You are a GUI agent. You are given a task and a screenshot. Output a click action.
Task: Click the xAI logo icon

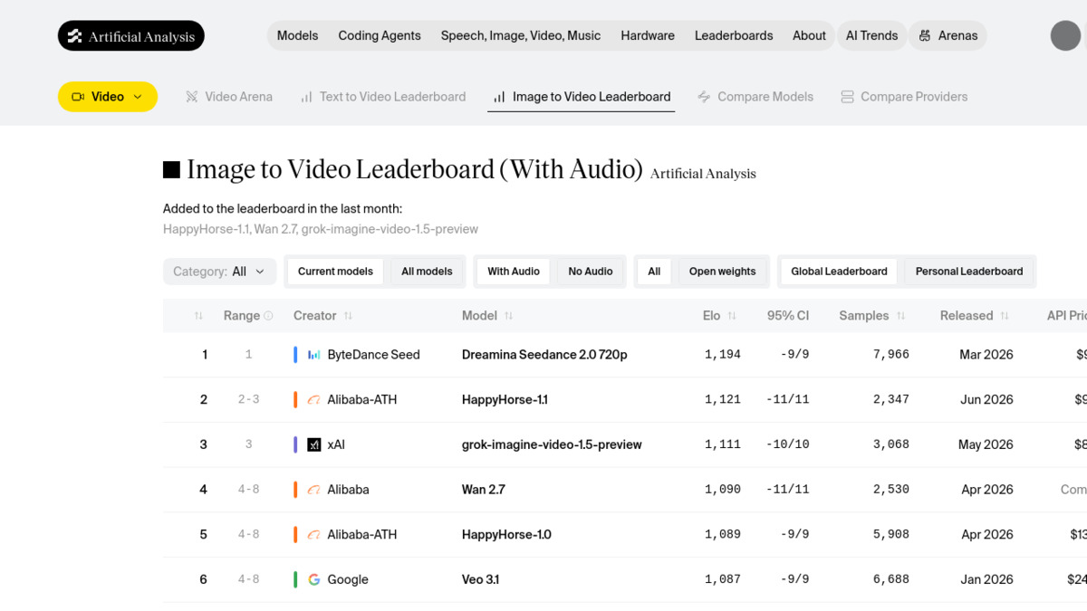314,444
